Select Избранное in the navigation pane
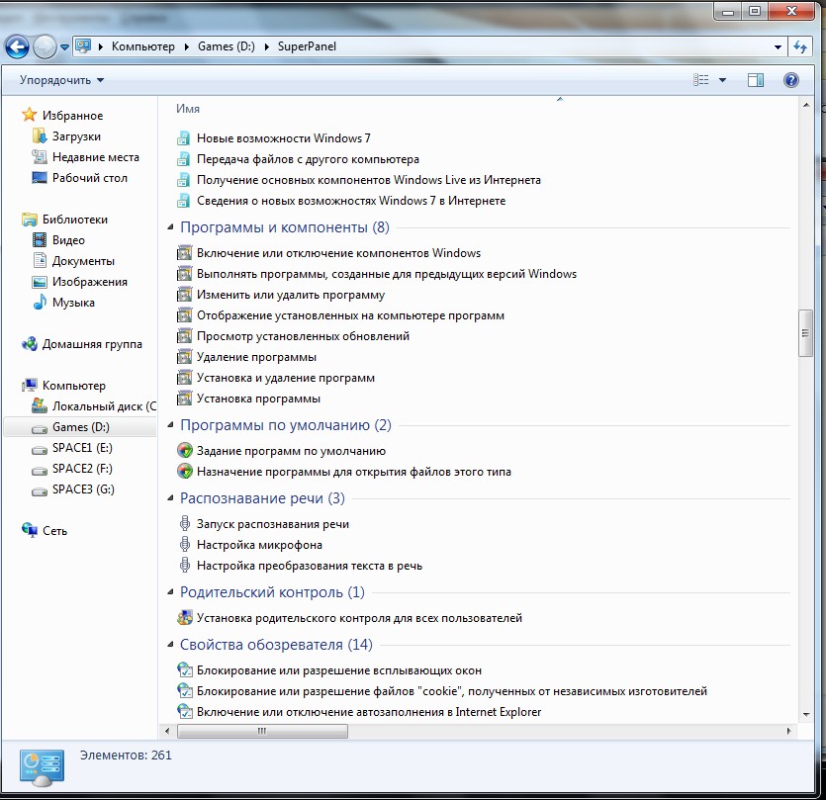826x800 pixels. point(72,116)
